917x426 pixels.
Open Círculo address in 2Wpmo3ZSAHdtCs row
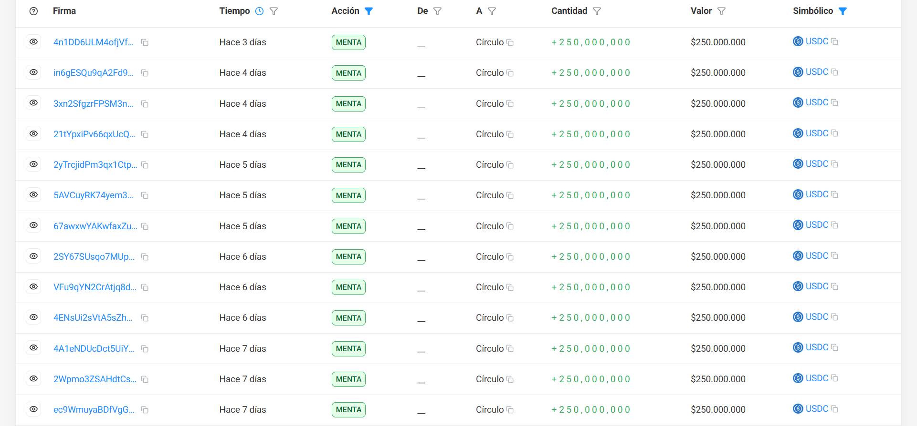(x=489, y=379)
